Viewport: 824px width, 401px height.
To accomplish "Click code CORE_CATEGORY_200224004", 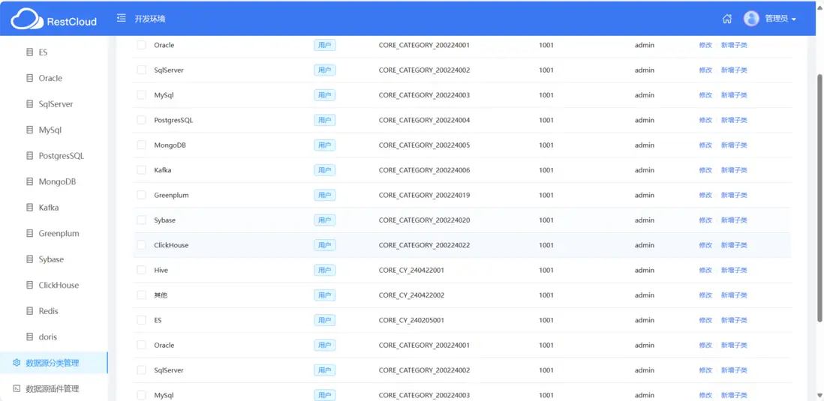I will click(x=424, y=120).
